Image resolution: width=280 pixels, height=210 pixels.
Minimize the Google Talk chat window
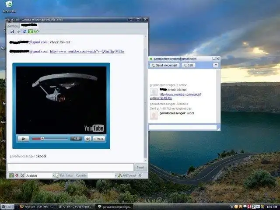[214, 59]
